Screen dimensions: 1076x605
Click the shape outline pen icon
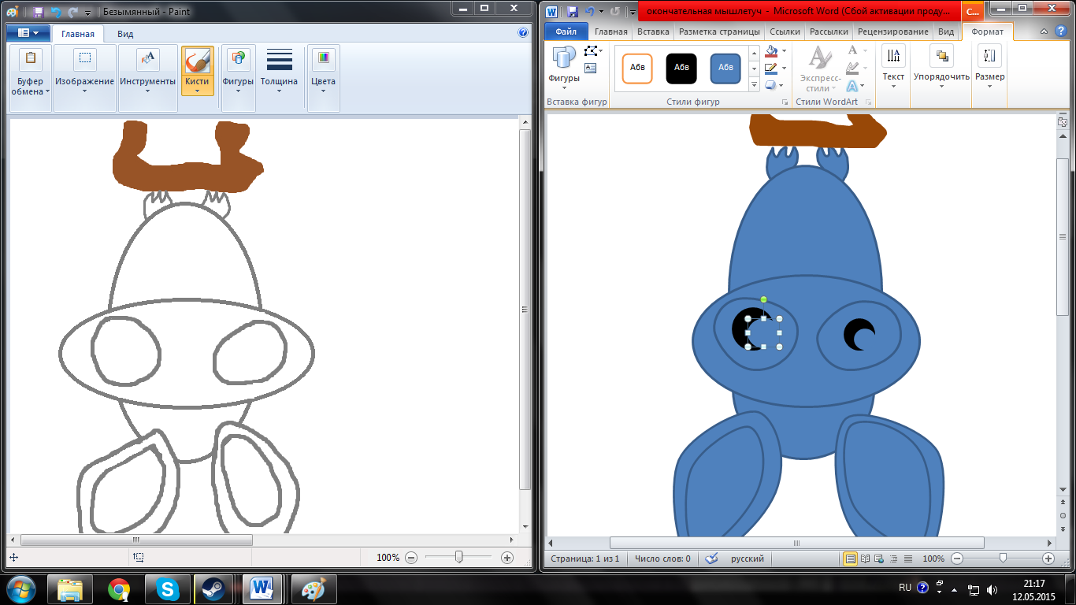[x=771, y=69]
